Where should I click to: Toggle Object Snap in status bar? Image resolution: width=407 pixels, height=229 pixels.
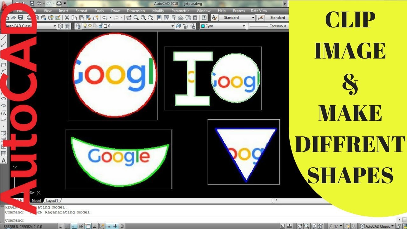point(88,226)
